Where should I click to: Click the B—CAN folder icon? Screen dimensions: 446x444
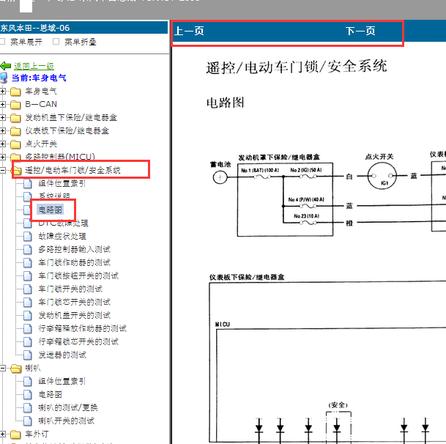15,105
